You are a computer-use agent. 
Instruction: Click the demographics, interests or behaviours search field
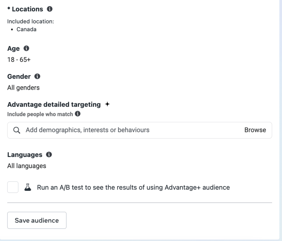pos(100,130)
